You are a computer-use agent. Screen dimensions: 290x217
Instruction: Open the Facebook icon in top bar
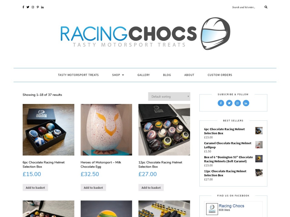pyautogui.click(x=23, y=7)
